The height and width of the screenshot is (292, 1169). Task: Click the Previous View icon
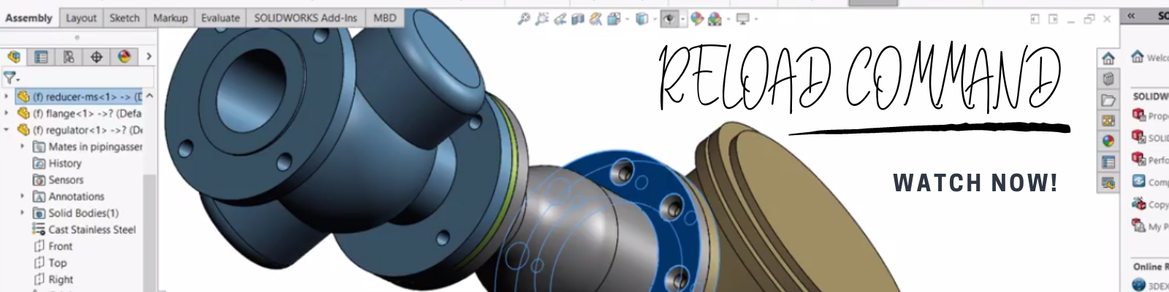point(560,19)
